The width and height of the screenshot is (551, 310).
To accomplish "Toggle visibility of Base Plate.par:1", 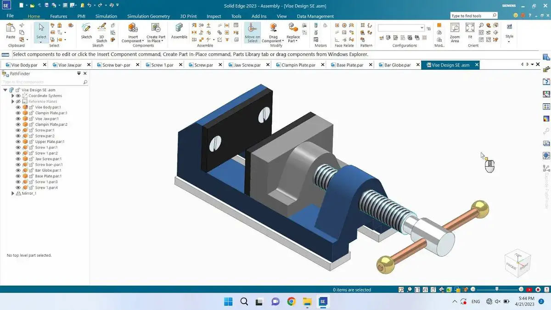I will (18, 176).
